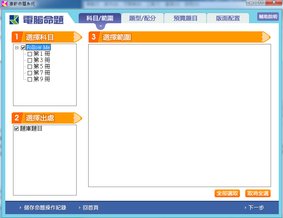Go to the 版面配置 tab
The height and width of the screenshot is (218, 283).
(228, 18)
